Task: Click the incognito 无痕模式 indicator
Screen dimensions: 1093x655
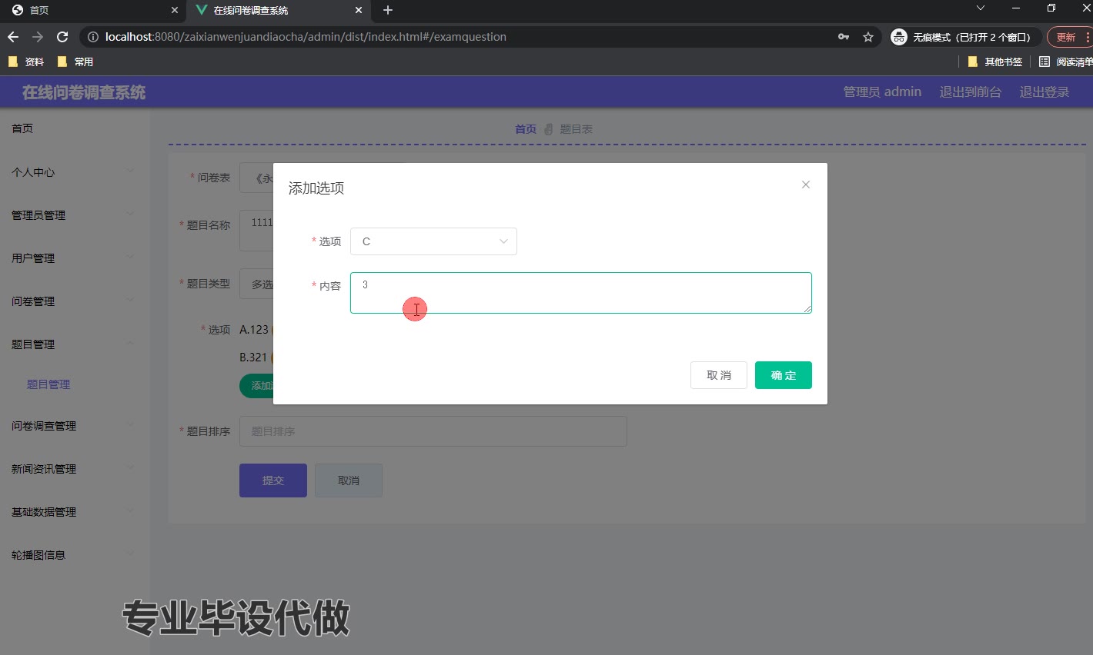Action: (965, 37)
